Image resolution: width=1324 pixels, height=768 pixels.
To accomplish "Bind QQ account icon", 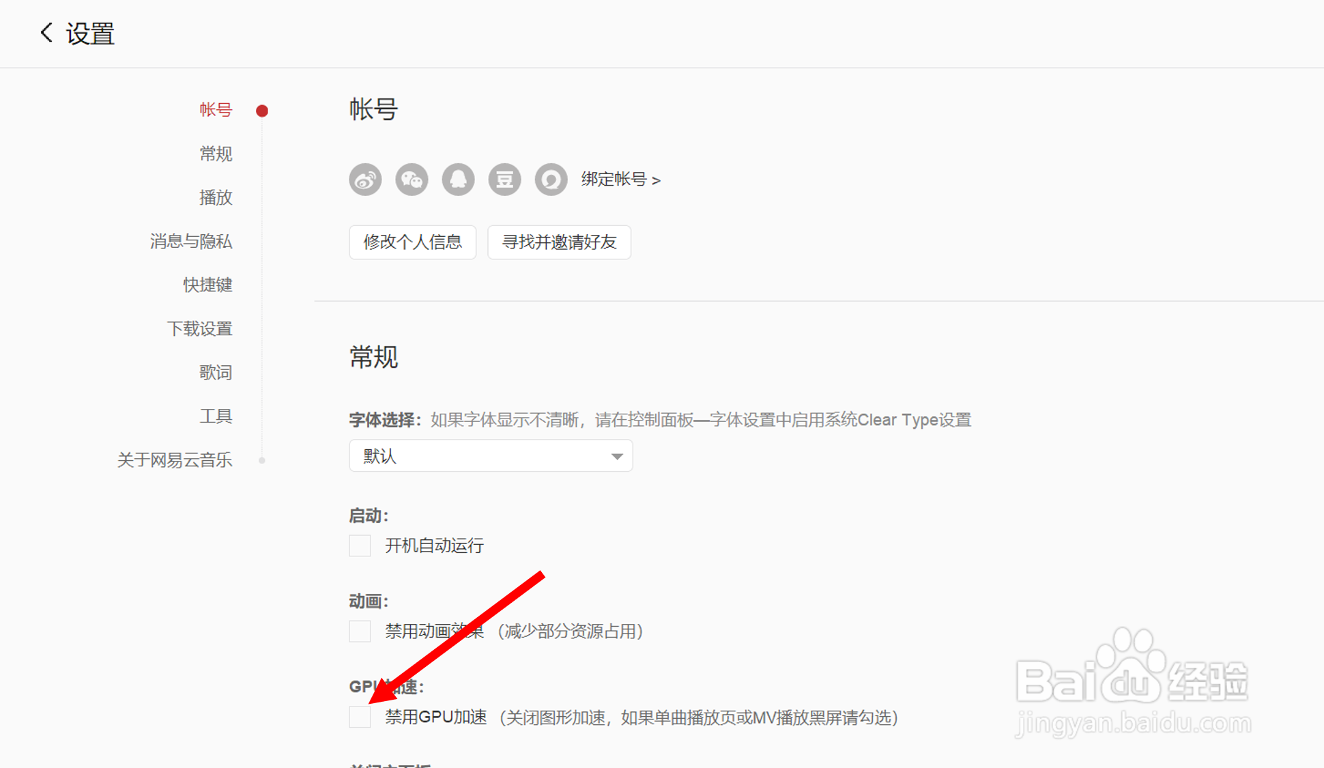I will click(x=458, y=180).
